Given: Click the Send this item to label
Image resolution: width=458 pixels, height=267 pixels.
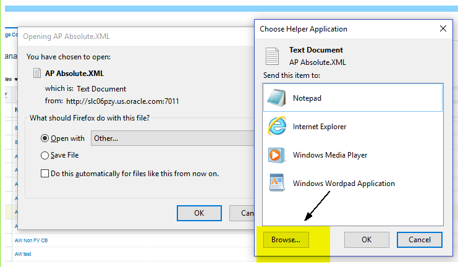Looking at the screenshot, I should coord(292,75).
